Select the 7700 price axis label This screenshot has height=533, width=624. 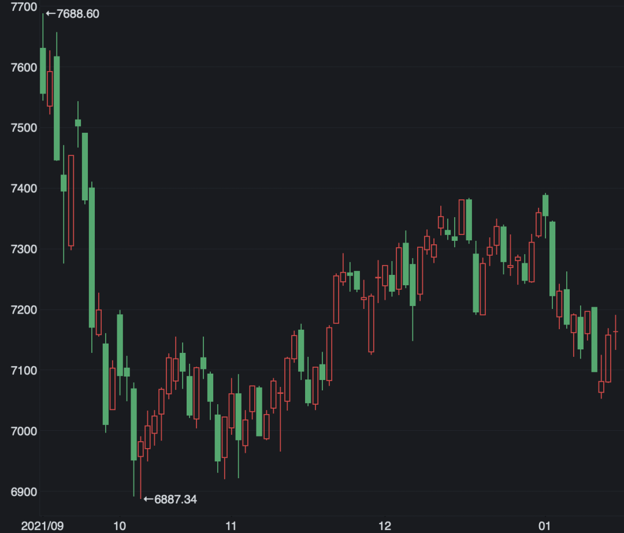point(24,7)
